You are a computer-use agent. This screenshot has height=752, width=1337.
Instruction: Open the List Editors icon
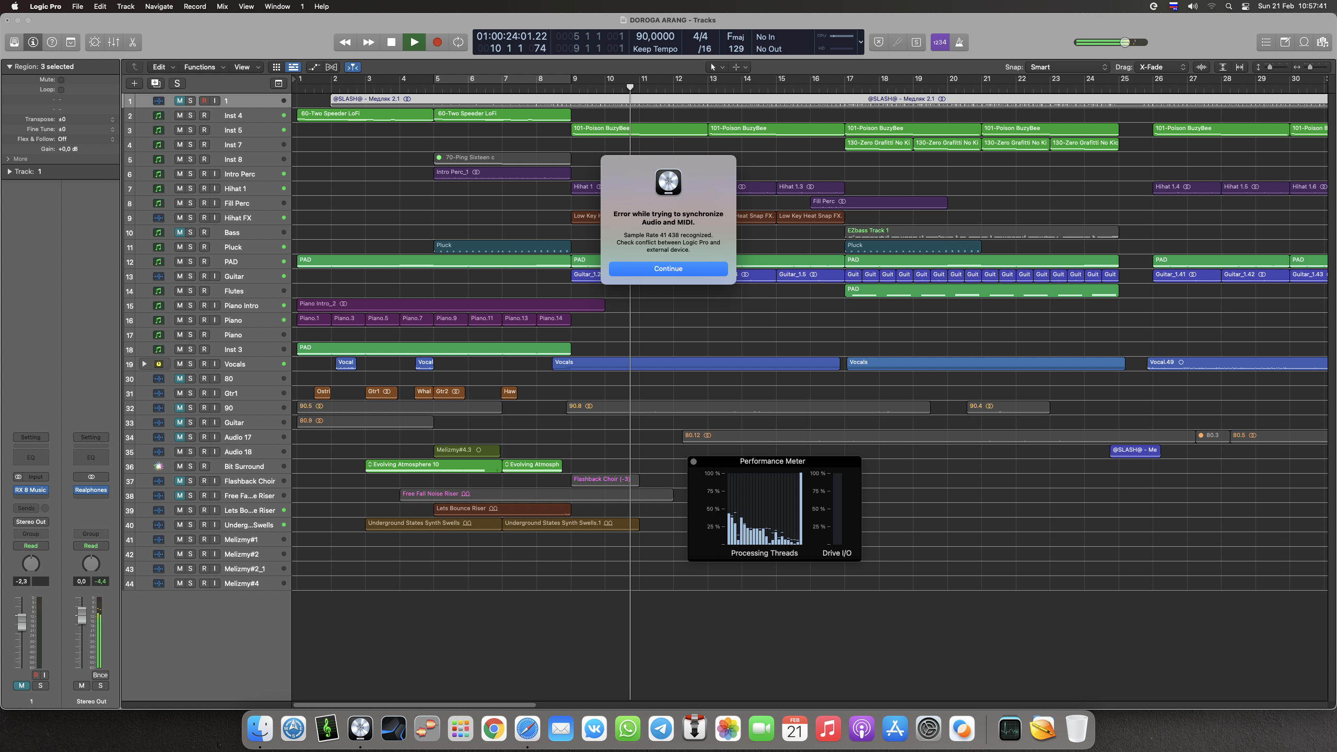[1266, 42]
